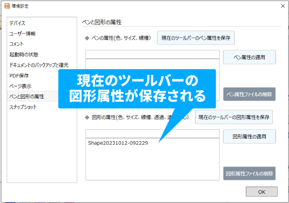Apply shape attributes via 図形属性の適用

coord(249,137)
